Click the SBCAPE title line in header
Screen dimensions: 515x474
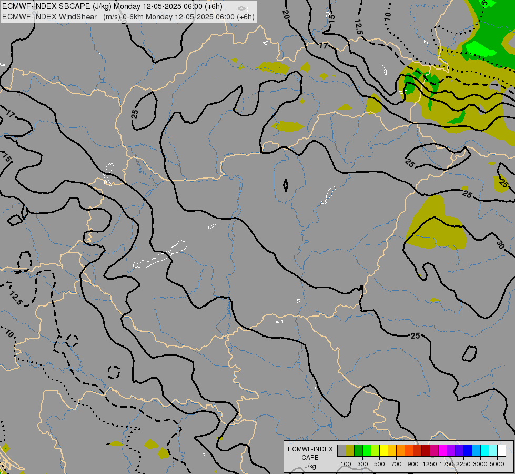[x=112, y=6]
